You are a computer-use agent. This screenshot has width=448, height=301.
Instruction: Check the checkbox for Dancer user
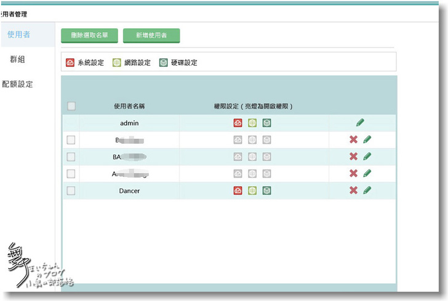pyautogui.click(x=71, y=190)
